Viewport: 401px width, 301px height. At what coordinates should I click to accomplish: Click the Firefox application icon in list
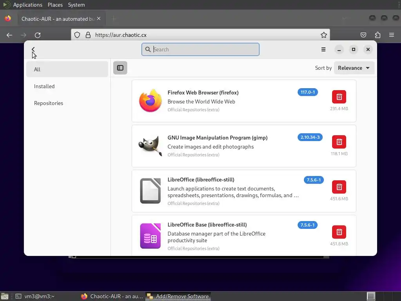150,101
